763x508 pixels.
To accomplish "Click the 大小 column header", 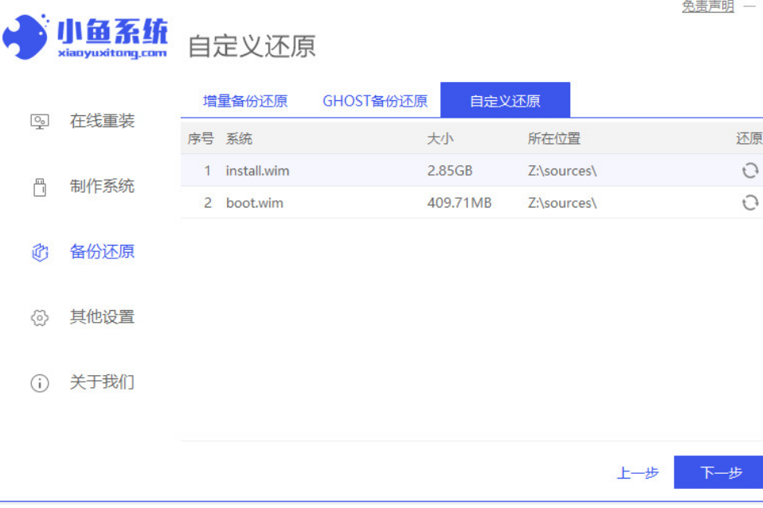I will pos(440,138).
